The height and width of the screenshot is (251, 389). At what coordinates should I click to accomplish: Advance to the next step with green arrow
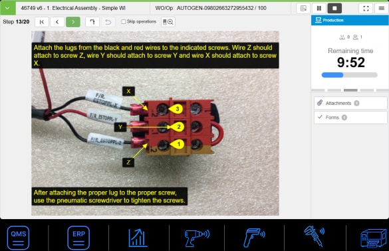click(73, 22)
